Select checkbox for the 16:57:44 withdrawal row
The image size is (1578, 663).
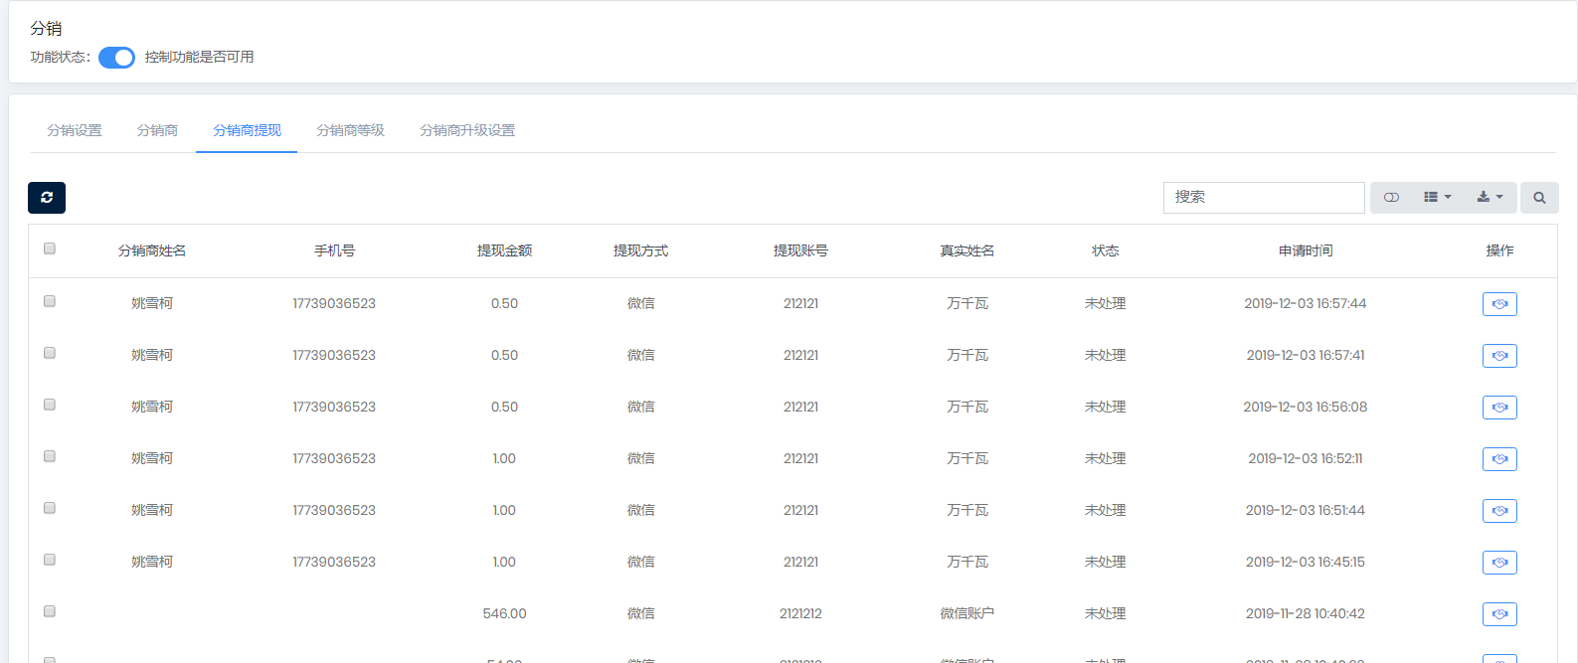click(50, 301)
